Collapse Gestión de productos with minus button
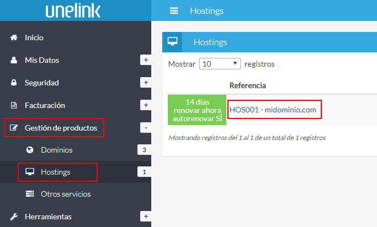 [146, 128]
